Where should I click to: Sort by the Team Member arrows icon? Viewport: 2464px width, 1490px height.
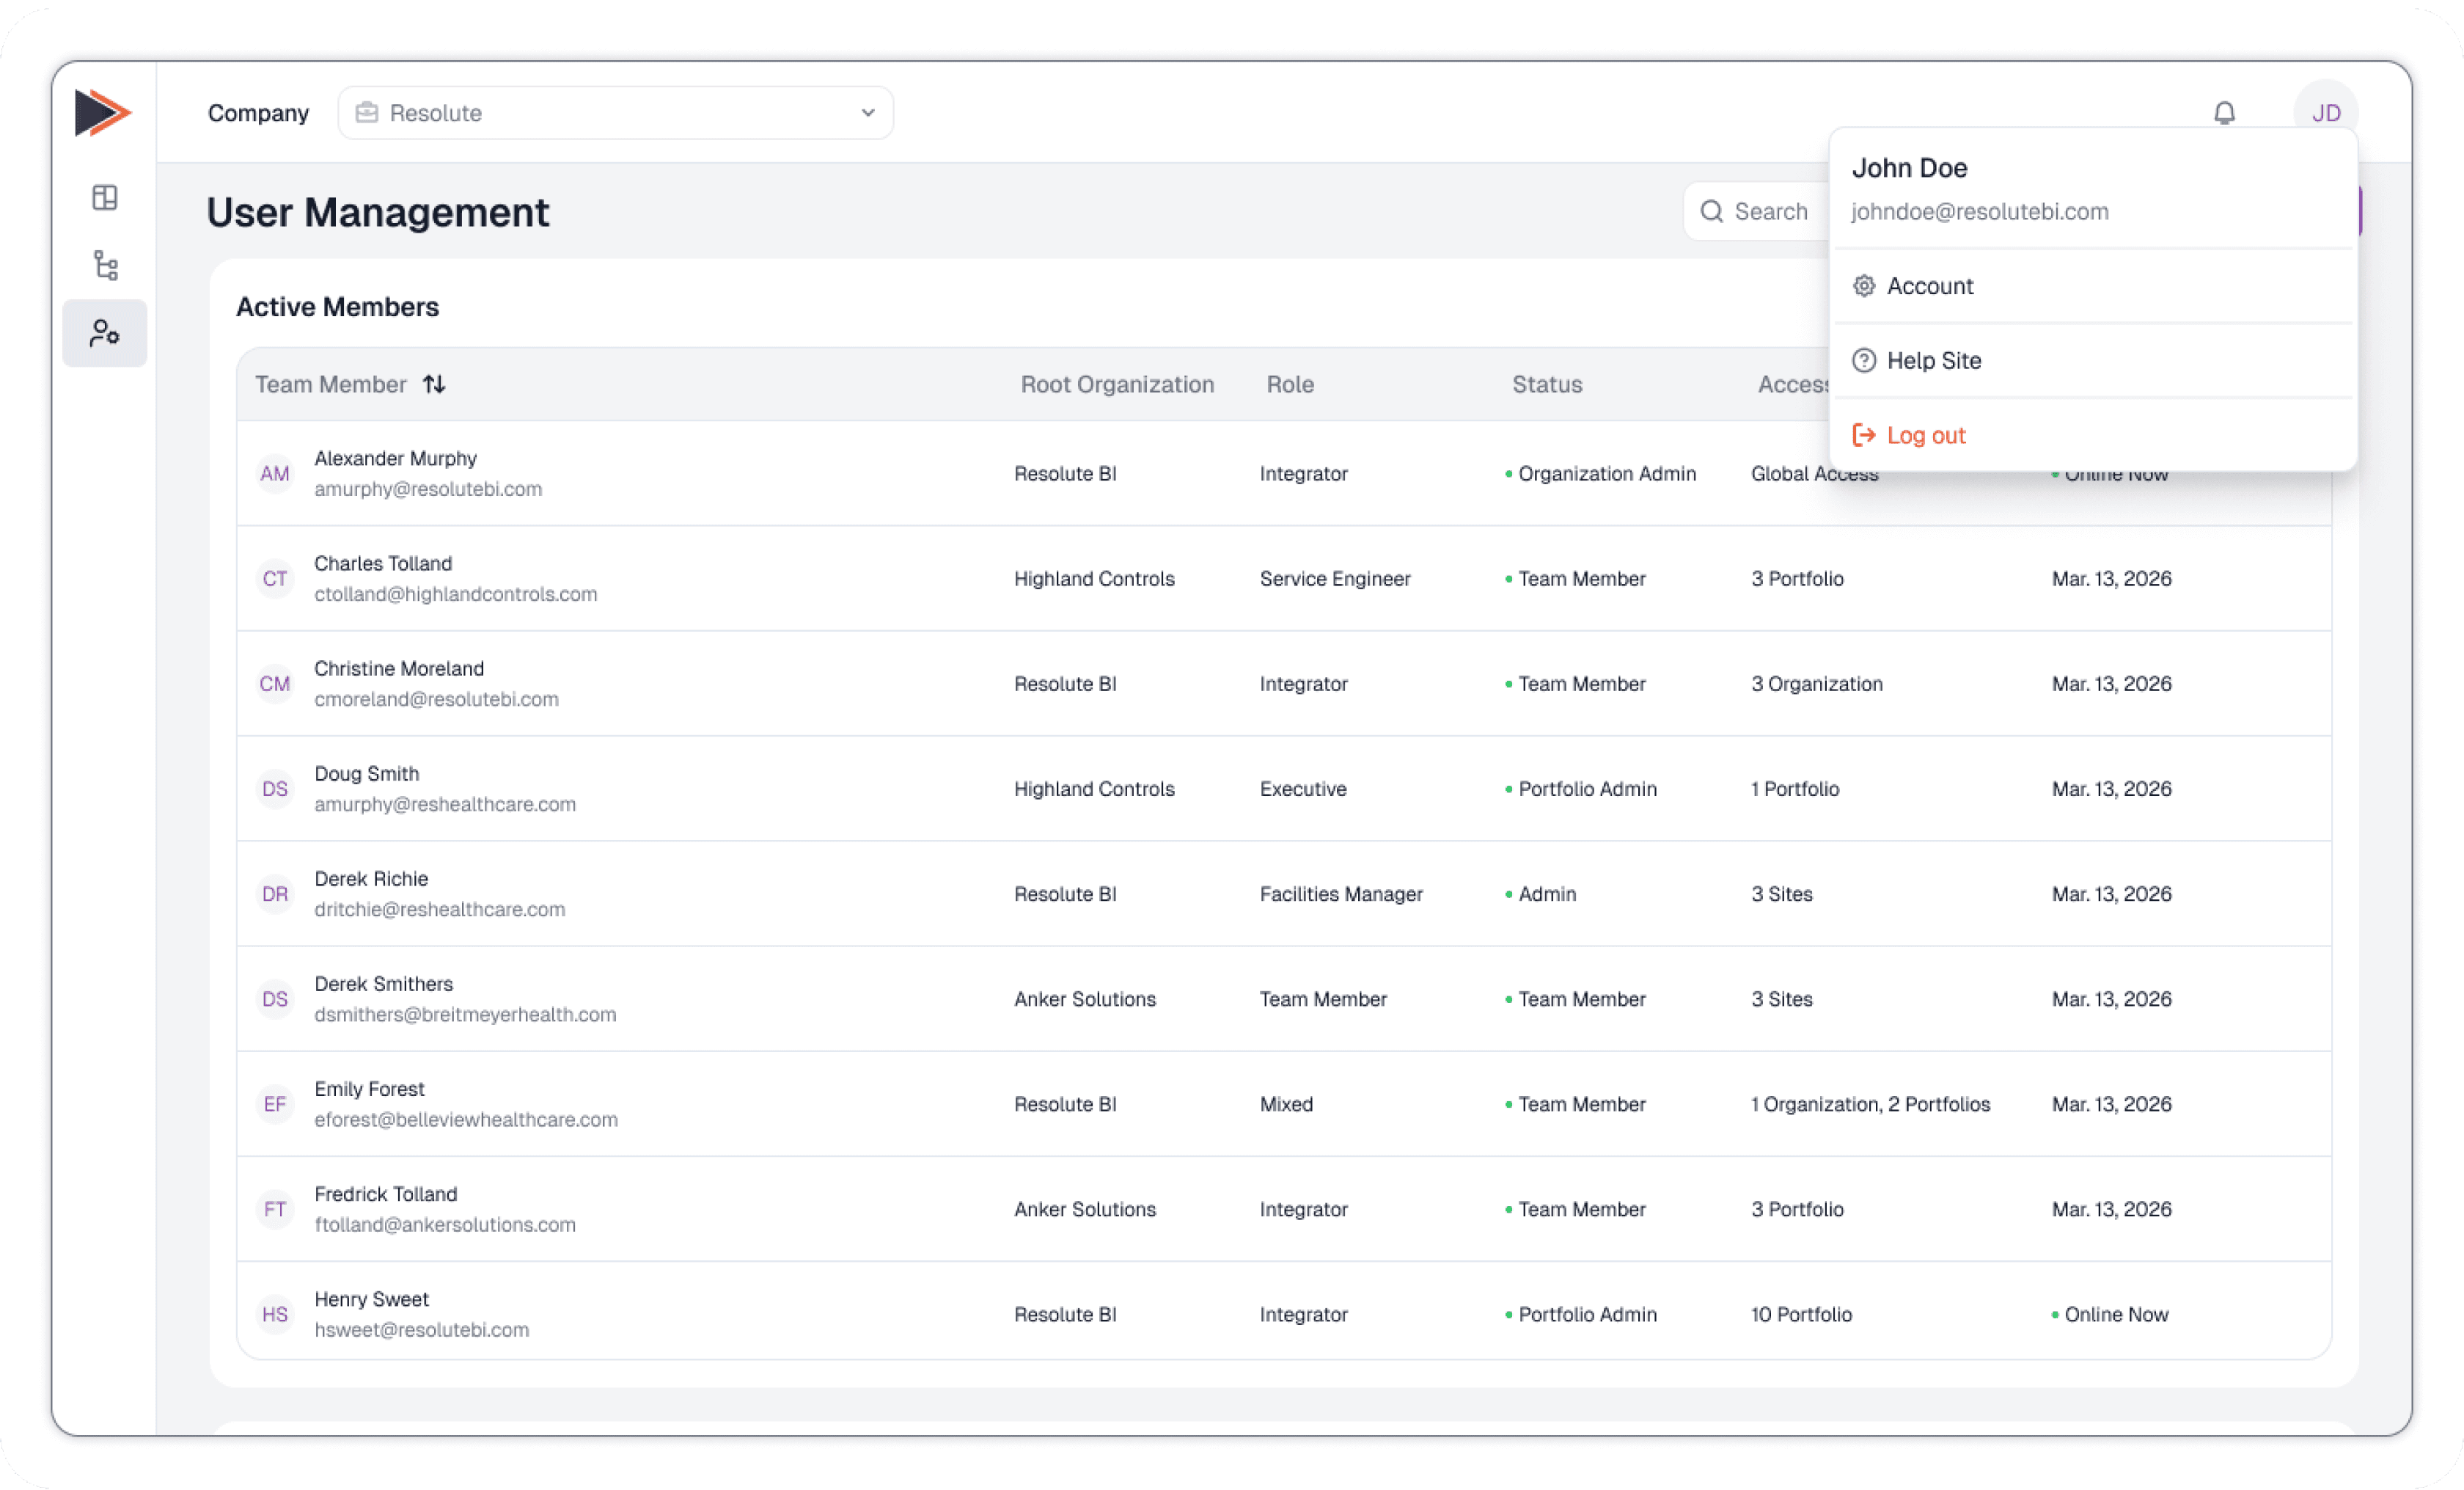click(434, 384)
